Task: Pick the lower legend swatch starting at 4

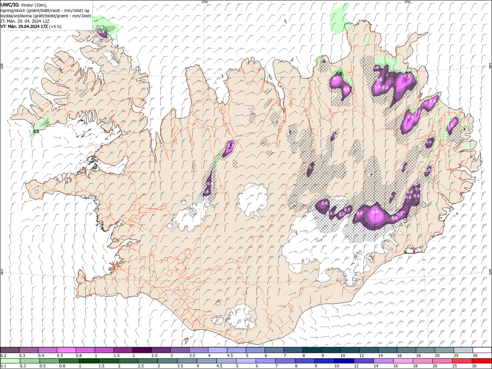Action: point(206,361)
